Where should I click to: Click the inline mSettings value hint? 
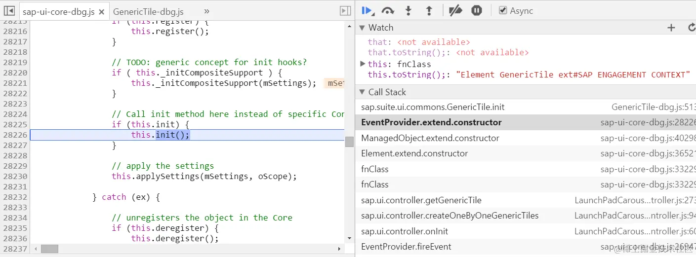335,83
